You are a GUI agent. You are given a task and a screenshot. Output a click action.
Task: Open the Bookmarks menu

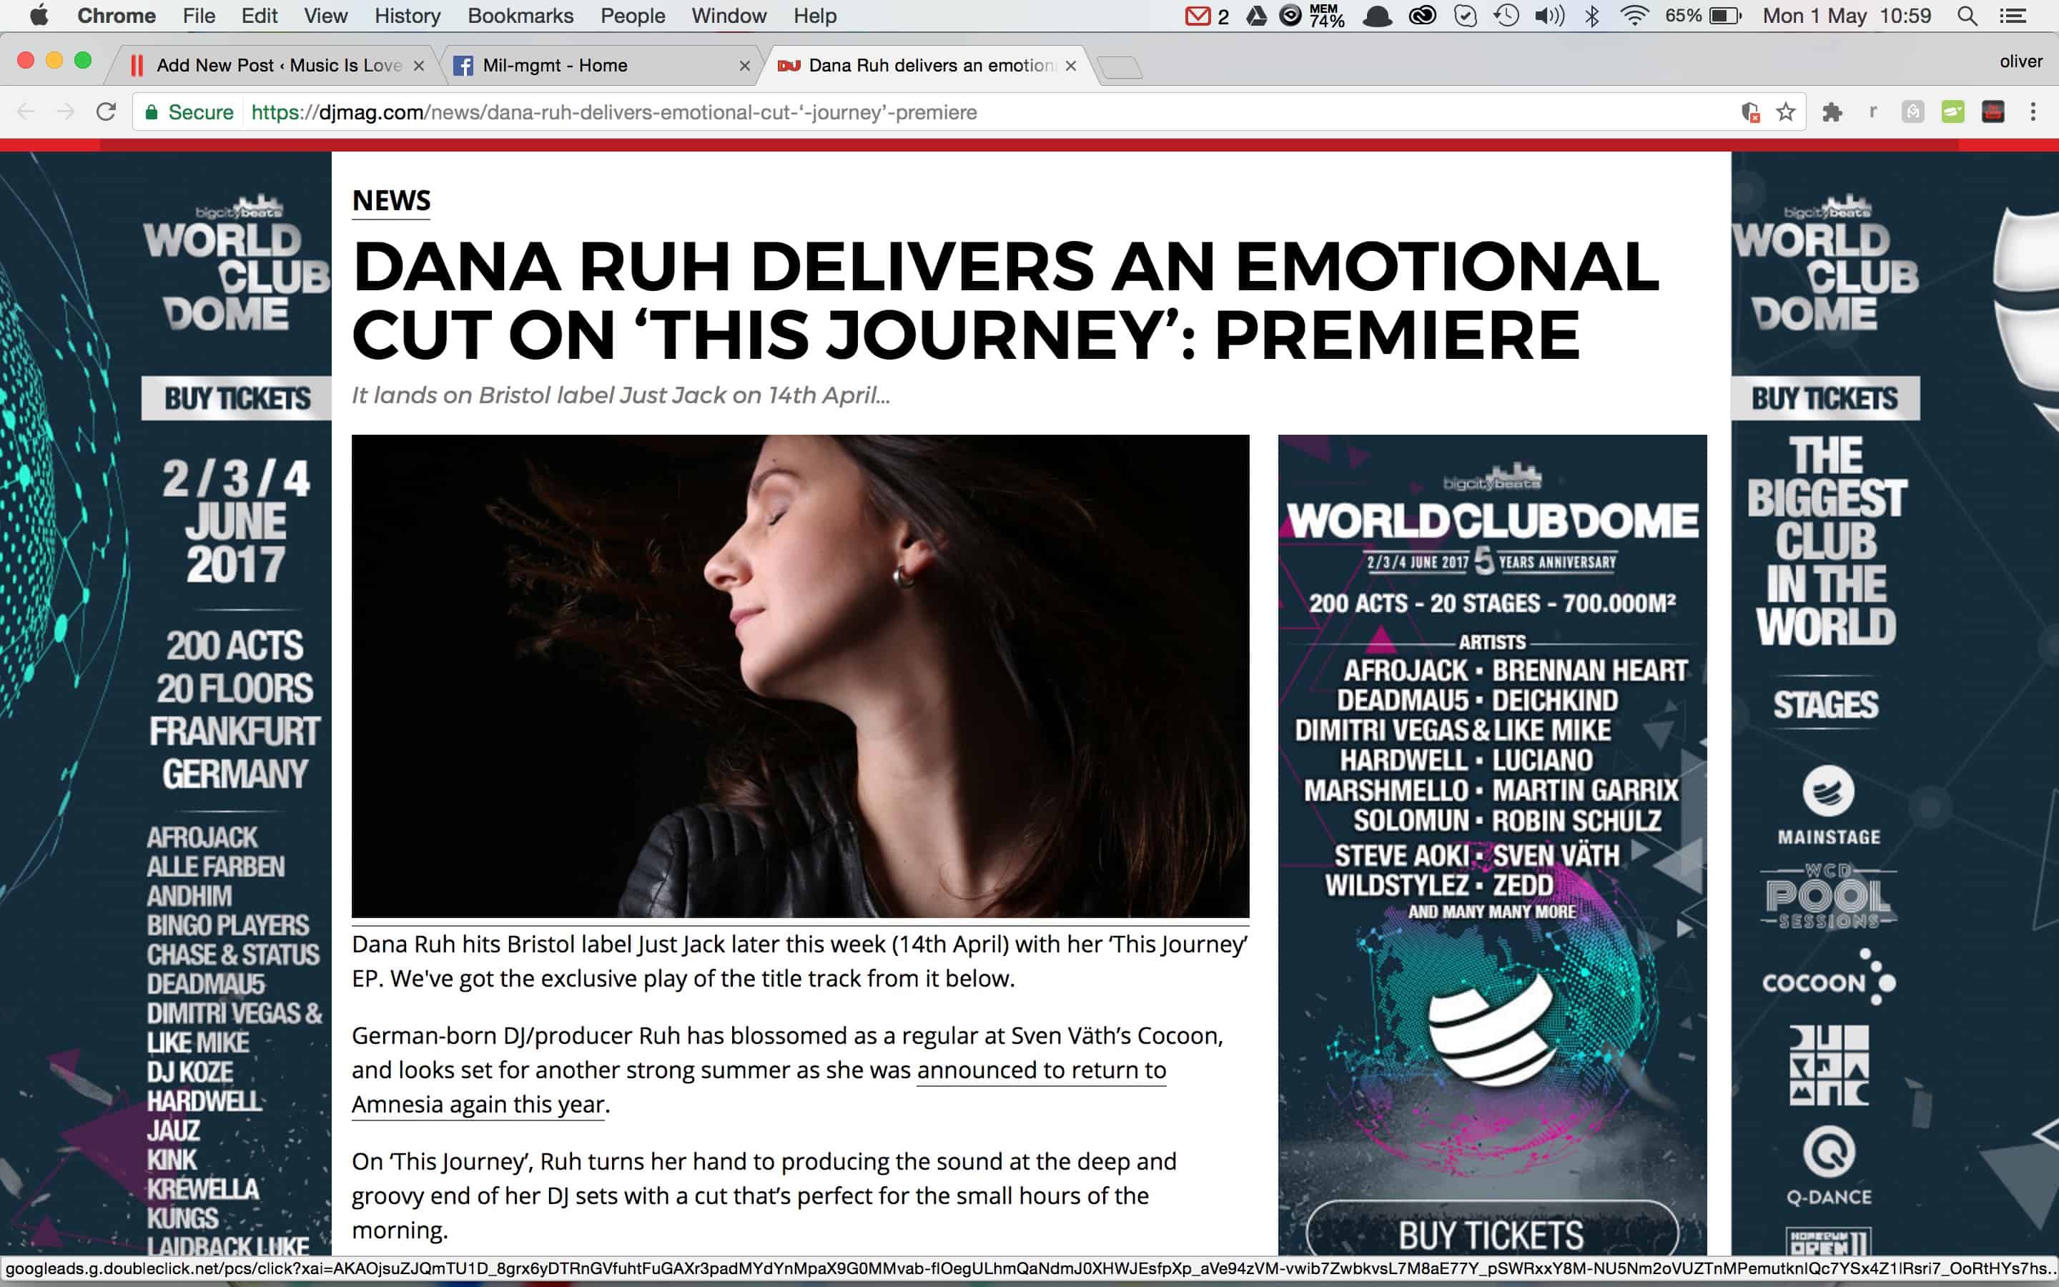click(x=520, y=15)
